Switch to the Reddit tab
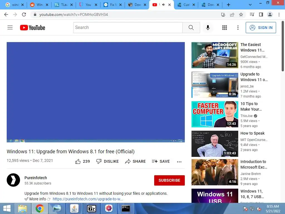285x214 pixels. [x=39, y=5]
